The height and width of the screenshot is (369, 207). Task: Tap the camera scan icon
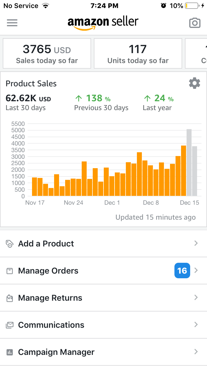coord(195,23)
